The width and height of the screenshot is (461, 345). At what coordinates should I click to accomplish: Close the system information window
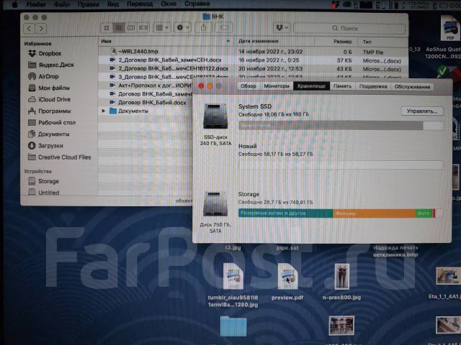click(x=201, y=86)
